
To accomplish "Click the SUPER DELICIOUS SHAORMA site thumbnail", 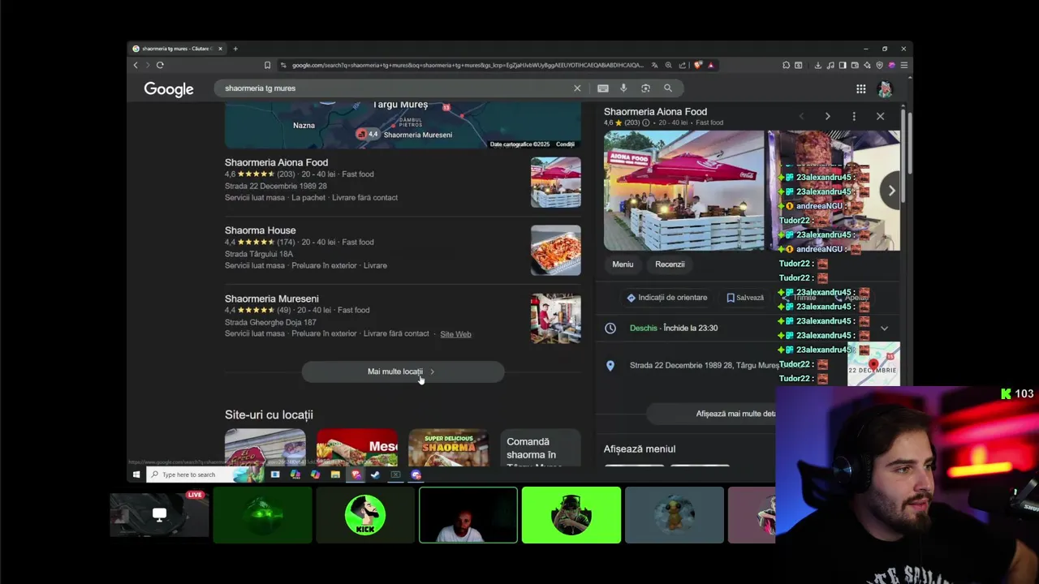I will point(448,449).
